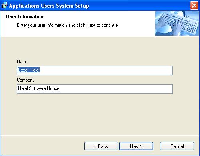The image size is (200, 156).
Task: Click the 'Name:' label
Action: [23, 62]
